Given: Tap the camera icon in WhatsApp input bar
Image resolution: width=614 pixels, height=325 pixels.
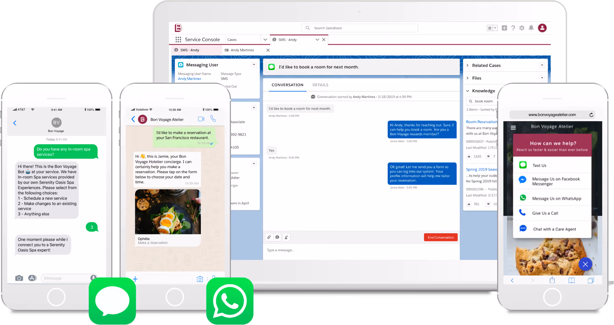Looking at the screenshot, I should [199, 279].
